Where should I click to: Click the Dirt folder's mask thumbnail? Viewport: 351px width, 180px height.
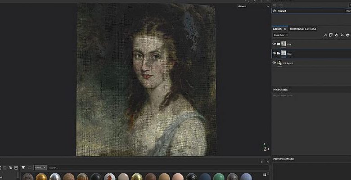pos(283,44)
